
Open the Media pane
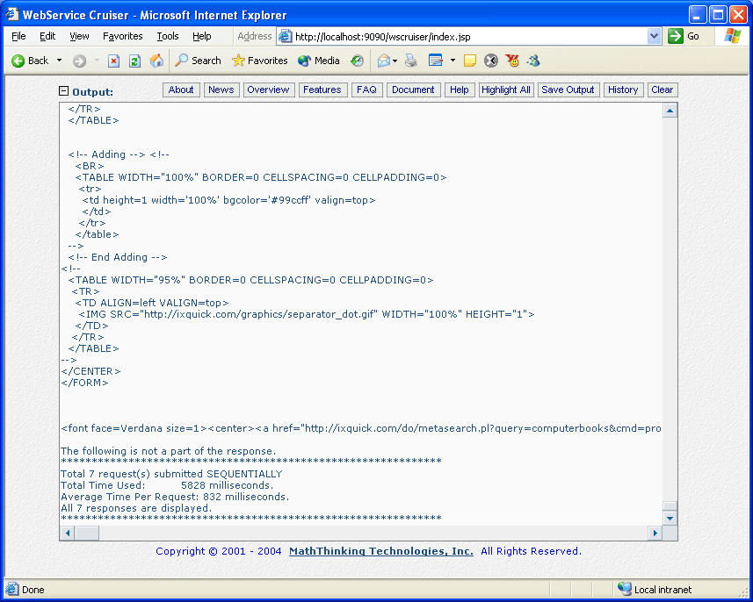pos(318,61)
